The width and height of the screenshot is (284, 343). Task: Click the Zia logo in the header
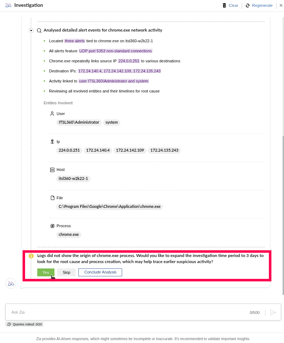pyautogui.click(x=8, y=5)
